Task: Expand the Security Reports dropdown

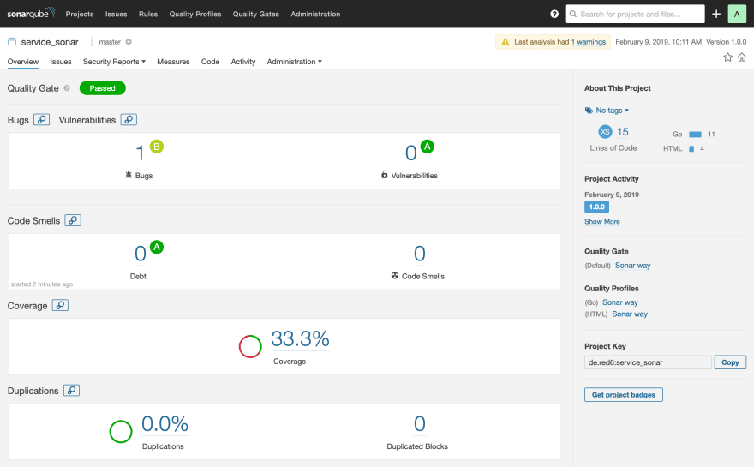Action: (114, 62)
